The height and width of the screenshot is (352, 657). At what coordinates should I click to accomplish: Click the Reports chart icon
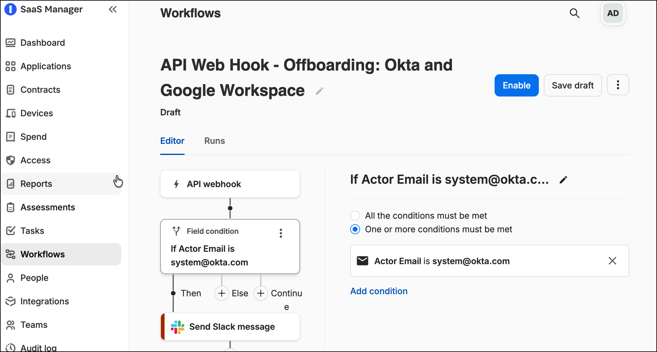pos(11,184)
